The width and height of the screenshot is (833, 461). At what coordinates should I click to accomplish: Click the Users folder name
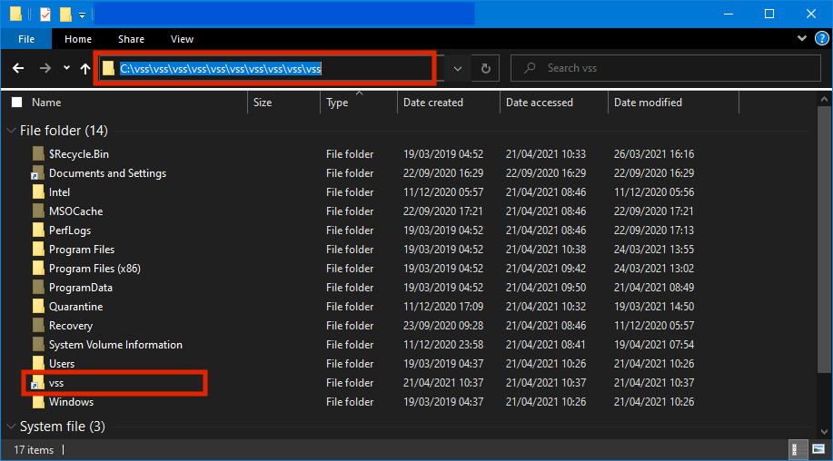click(x=62, y=364)
